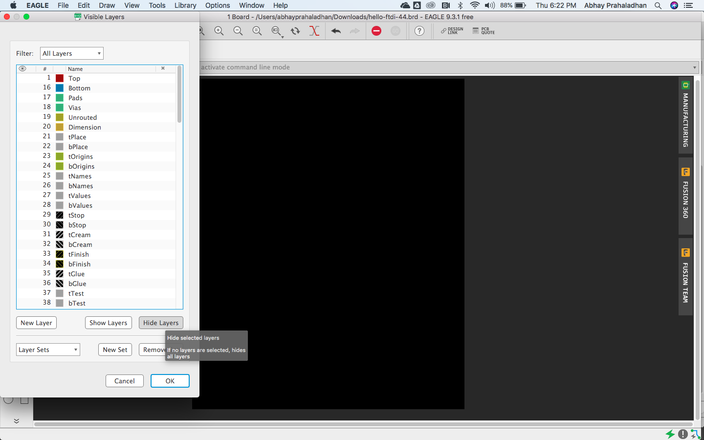This screenshot has height=440, width=704.
Task: Open help with the question mark icon
Action: click(x=419, y=31)
